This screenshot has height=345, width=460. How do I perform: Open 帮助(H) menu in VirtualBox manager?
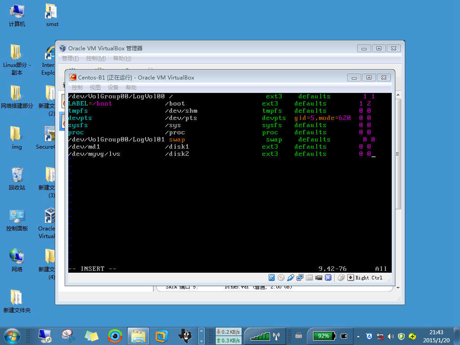(122, 58)
